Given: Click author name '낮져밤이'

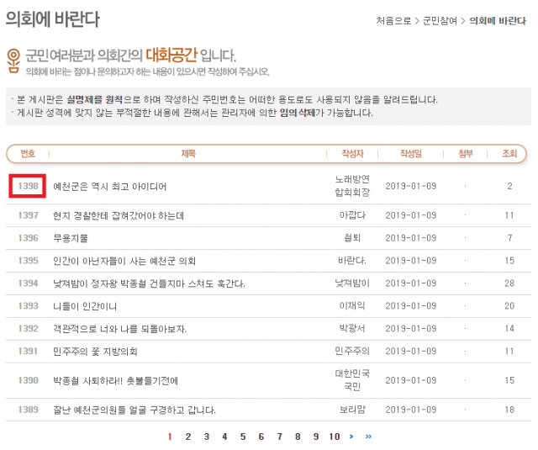Looking at the screenshot, I should (352, 283).
